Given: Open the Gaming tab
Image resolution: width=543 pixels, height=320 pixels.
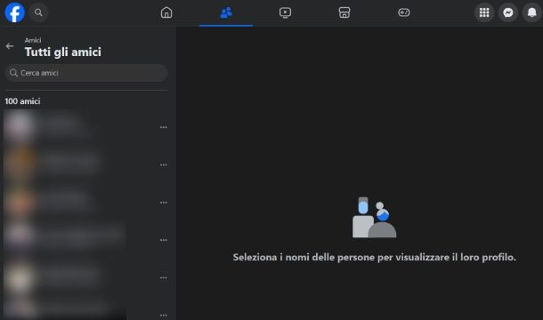Looking at the screenshot, I should 404,12.
